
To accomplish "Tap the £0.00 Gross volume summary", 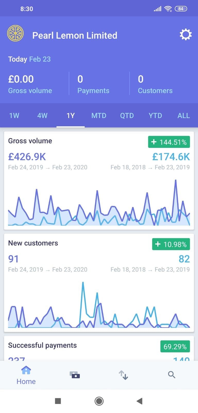I will point(30,84).
